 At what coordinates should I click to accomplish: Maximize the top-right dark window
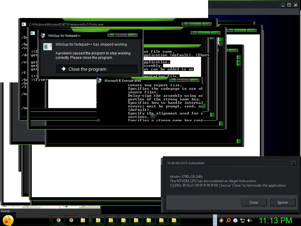pyautogui.click(x=289, y=5)
